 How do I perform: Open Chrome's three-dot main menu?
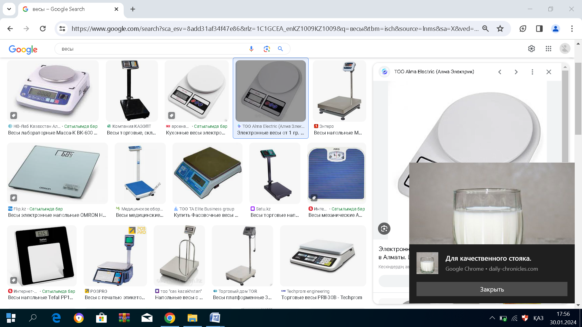572,28
